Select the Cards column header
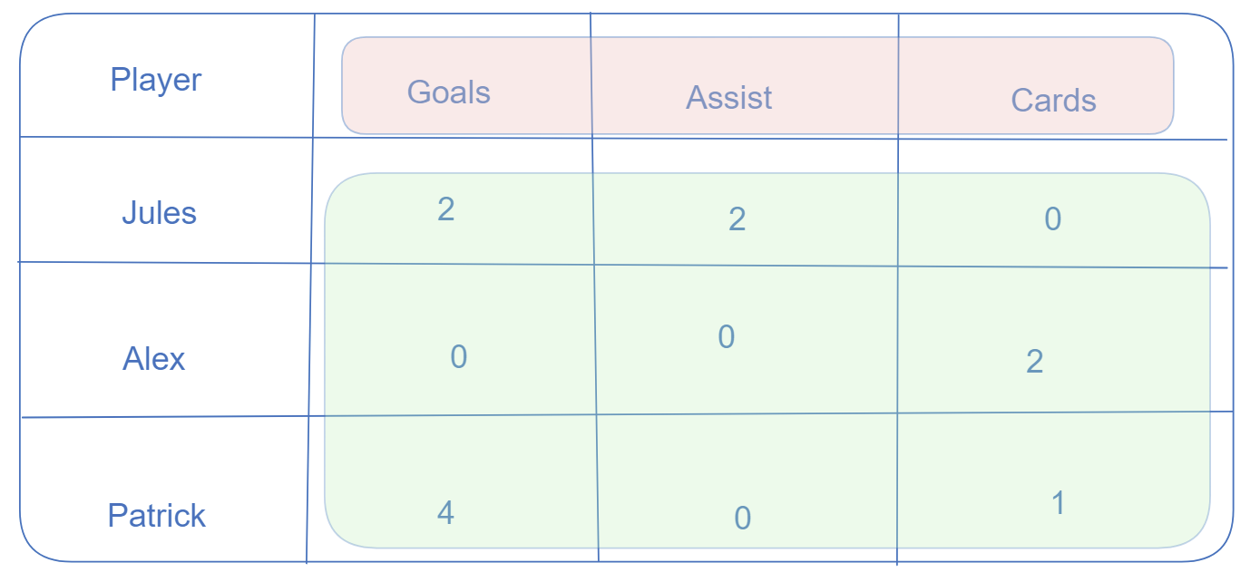The width and height of the screenshot is (1260, 582). click(x=1053, y=101)
